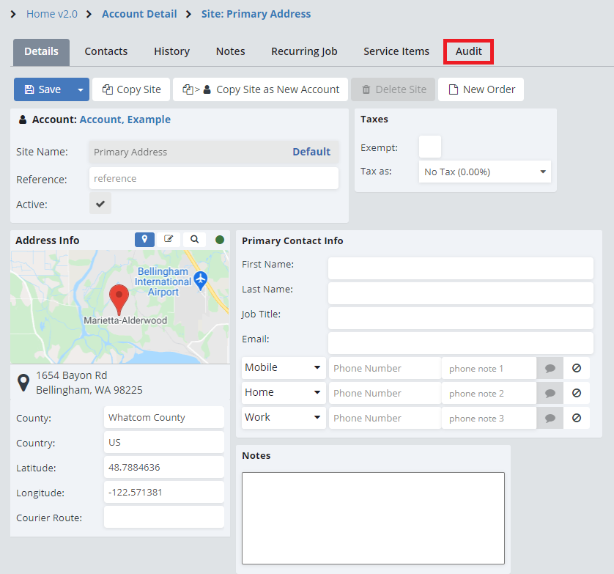Image resolution: width=614 pixels, height=574 pixels.
Task: Open the Mobile phone type dropdown
Action: [x=283, y=368]
